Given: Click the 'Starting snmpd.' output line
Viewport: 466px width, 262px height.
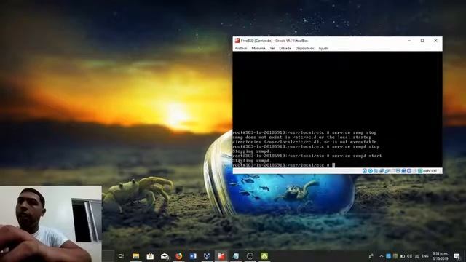Looking at the screenshot, I should 250,160.
